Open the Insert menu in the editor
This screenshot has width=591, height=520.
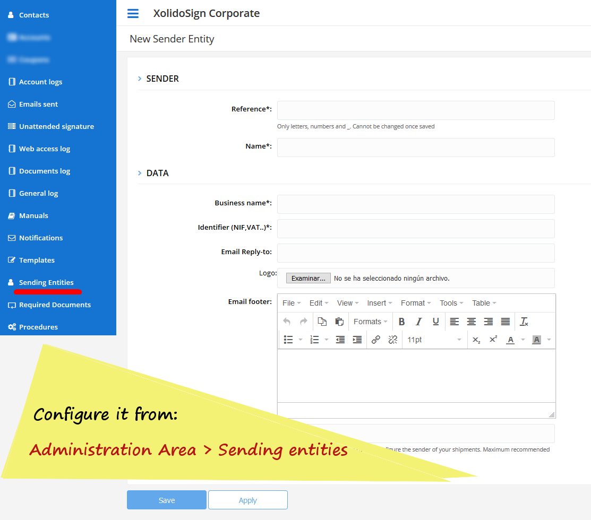(x=380, y=303)
